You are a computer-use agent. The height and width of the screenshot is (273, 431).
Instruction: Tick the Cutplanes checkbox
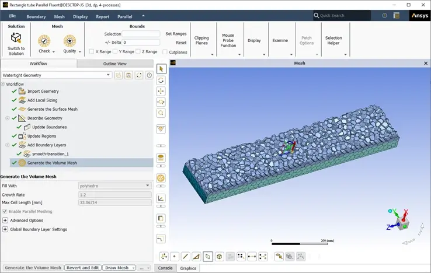165,52
